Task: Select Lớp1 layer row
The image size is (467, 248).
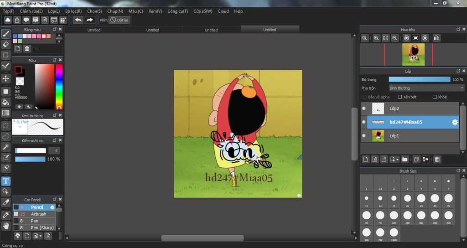Action: click(x=410, y=136)
